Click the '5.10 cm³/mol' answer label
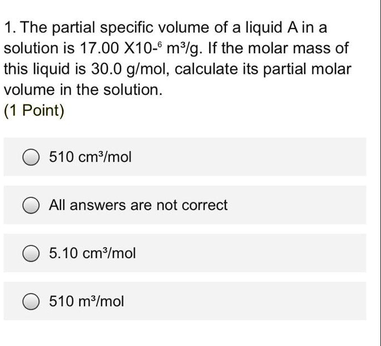The height and width of the screenshot is (346, 381). (x=92, y=253)
